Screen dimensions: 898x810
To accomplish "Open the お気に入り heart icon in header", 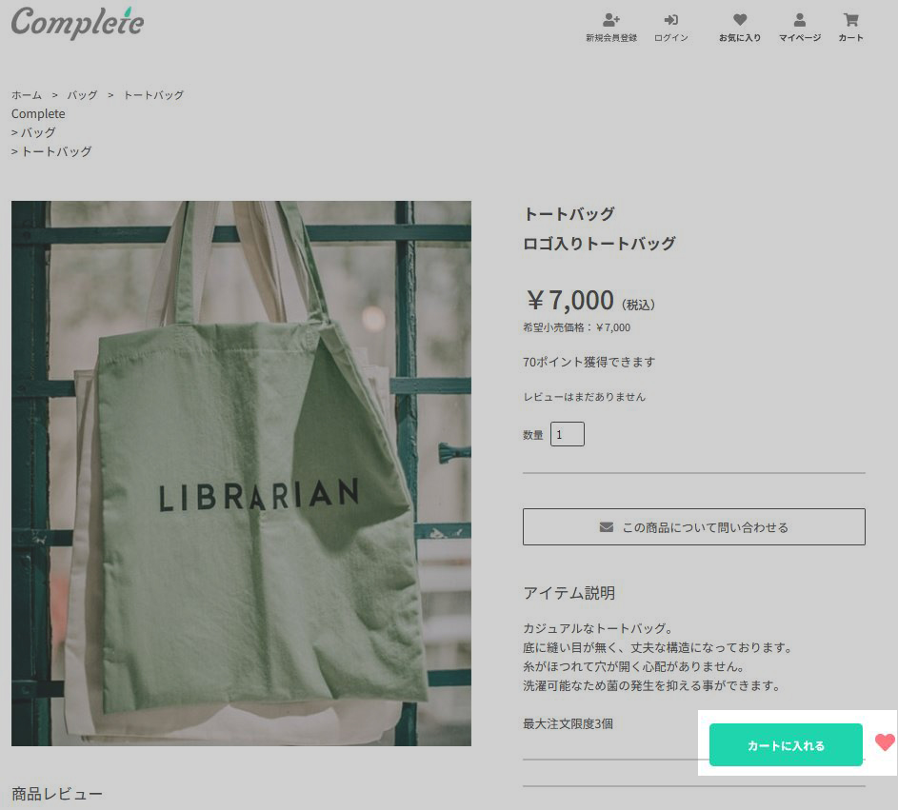I will coord(740,20).
